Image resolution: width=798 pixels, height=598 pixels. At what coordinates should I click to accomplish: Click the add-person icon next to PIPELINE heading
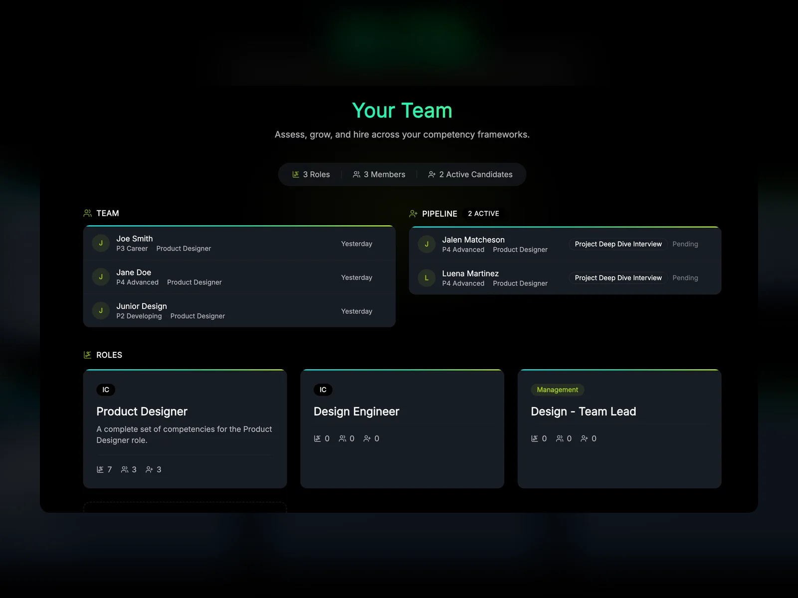pos(413,214)
